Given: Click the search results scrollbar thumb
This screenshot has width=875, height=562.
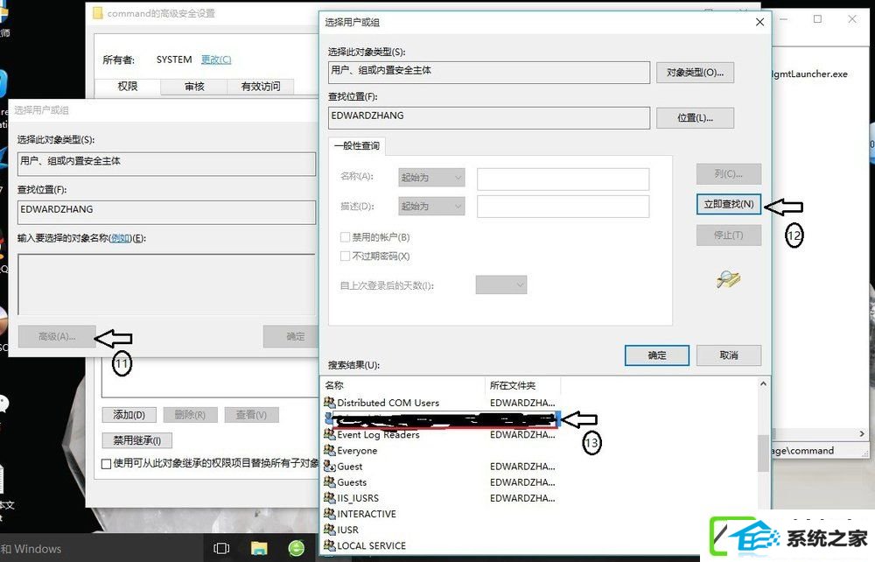Looking at the screenshot, I should [x=763, y=453].
